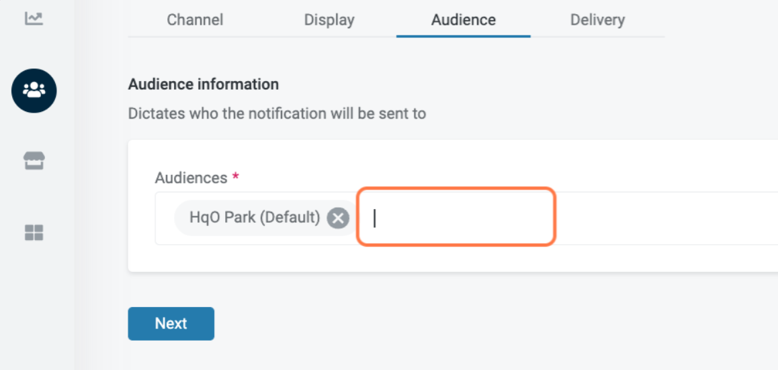The height and width of the screenshot is (370, 778).
Task: Click the Audience information heading
Action: pos(203,84)
